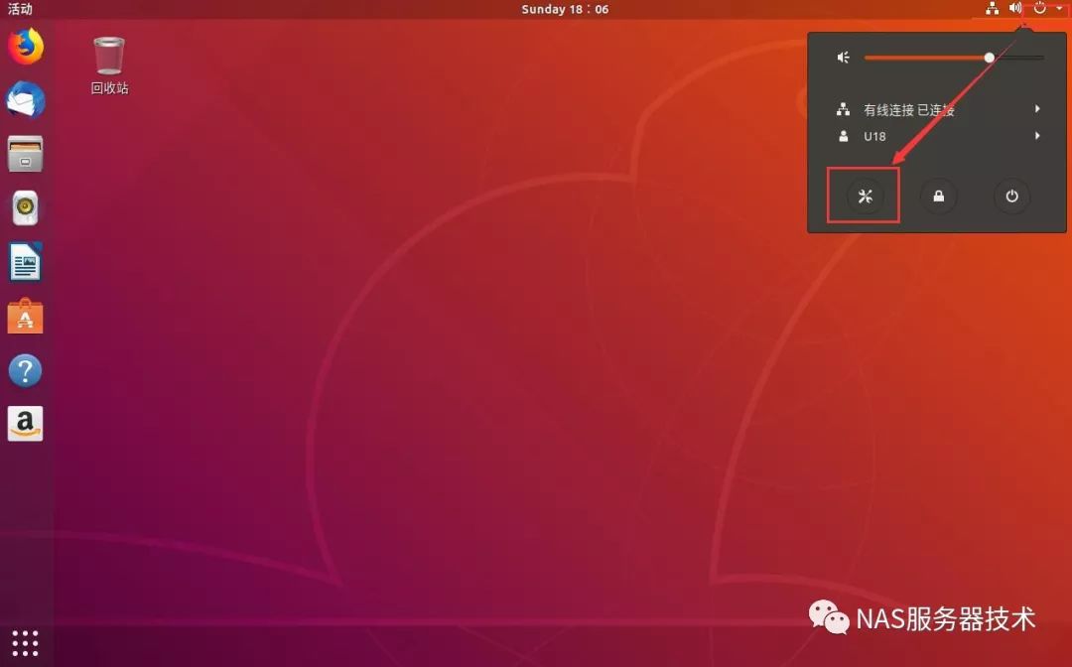The image size is (1072, 667).
Task: Open Thunderbird mail in the dock
Action: 25,100
